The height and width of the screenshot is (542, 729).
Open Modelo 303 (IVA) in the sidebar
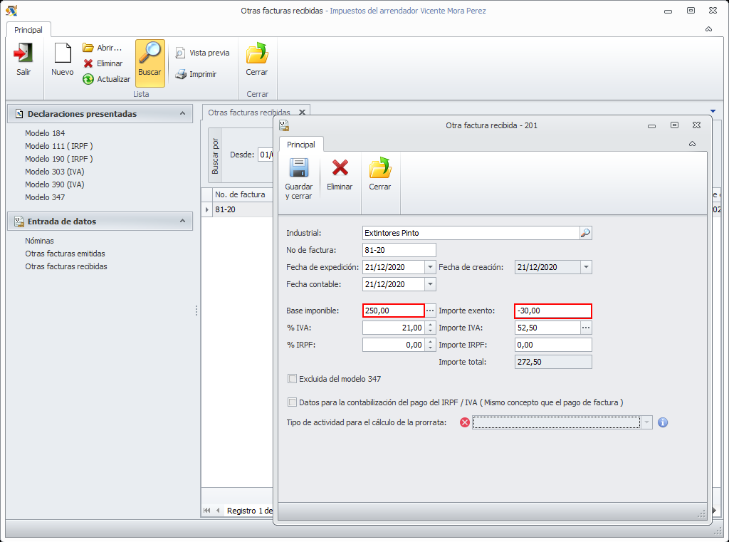(x=54, y=172)
